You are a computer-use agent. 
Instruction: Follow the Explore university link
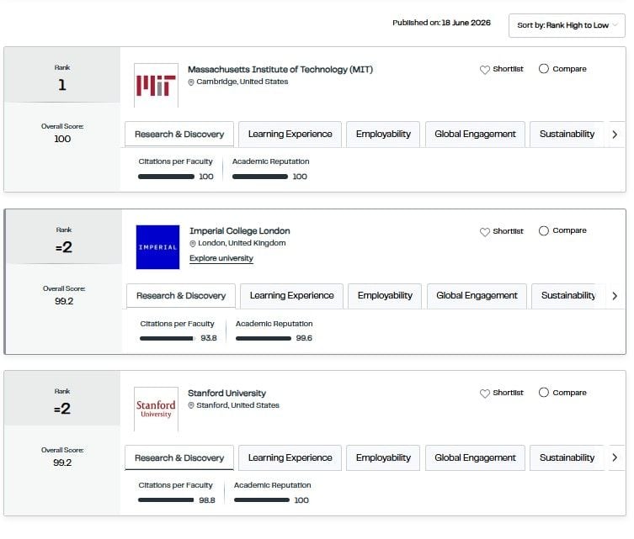221,258
